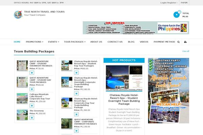The width and height of the screenshot is (203, 135).
Task: Click the Price ₱3,180.00 text
Action: click(x=82, y=89)
